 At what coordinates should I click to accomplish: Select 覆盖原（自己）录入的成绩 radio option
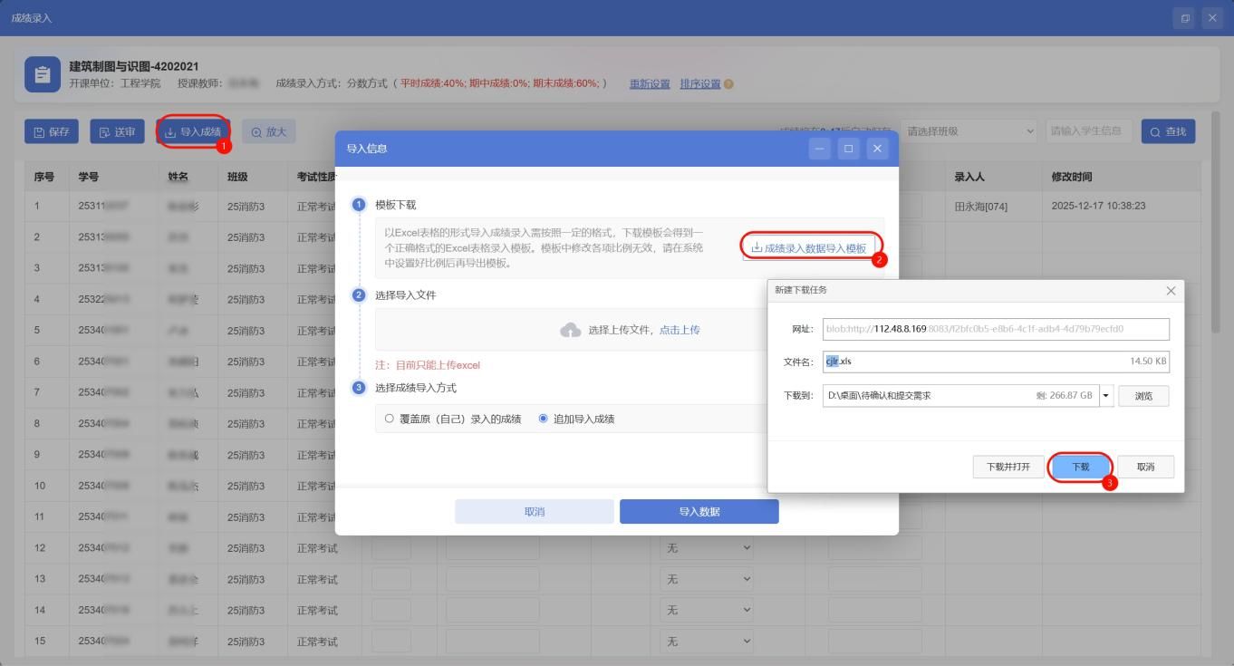(x=390, y=419)
